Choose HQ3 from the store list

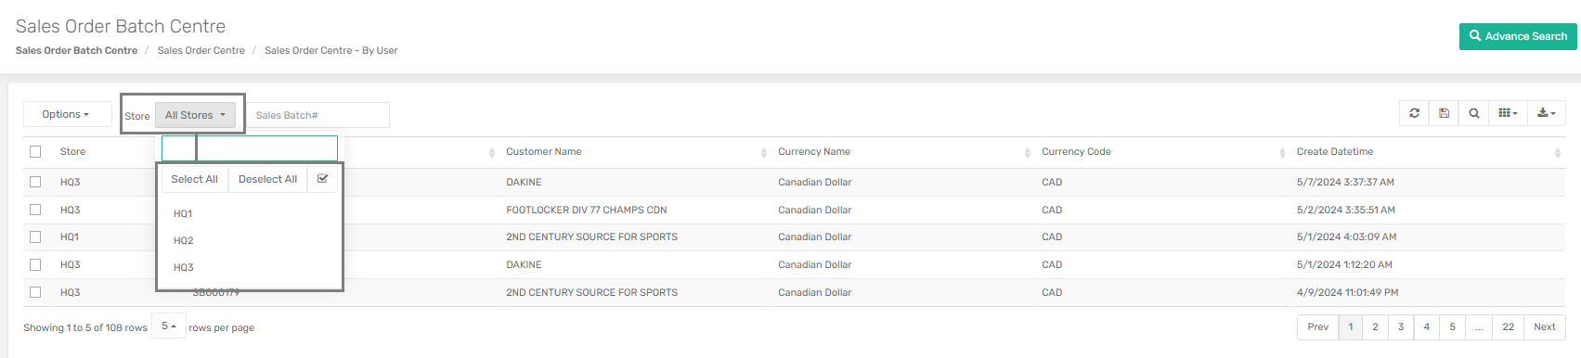[184, 267]
